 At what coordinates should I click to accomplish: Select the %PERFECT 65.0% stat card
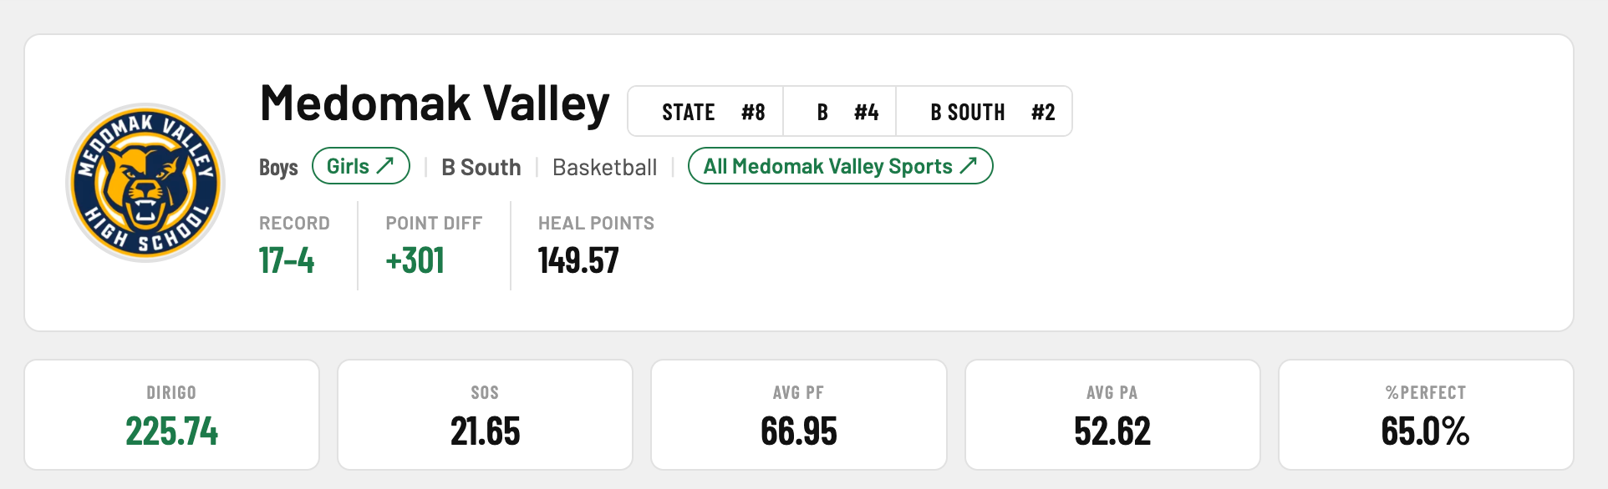point(1426,415)
